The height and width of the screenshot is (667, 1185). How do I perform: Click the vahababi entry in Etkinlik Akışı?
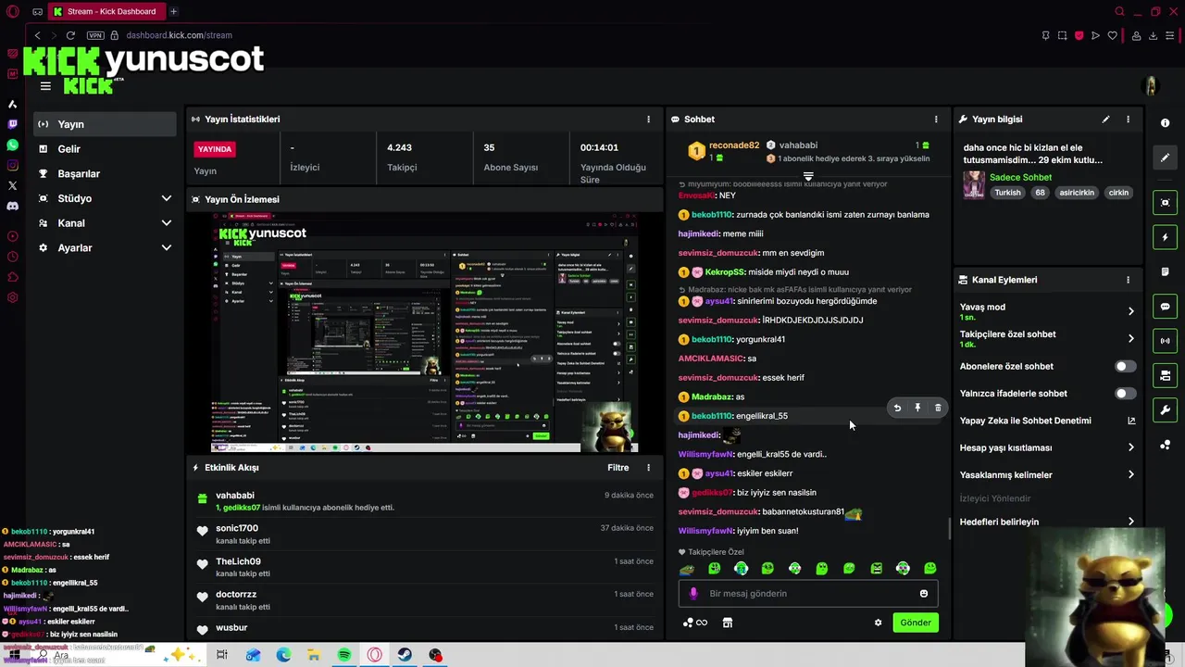click(424, 501)
